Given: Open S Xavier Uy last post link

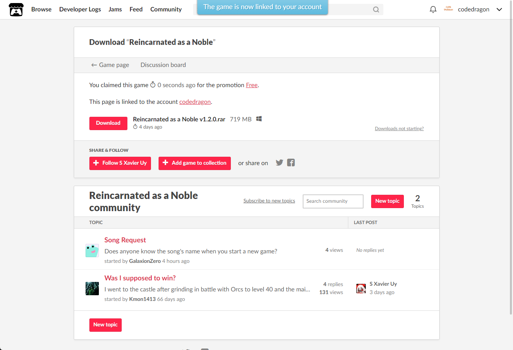Looking at the screenshot, I should pos(383,284).
